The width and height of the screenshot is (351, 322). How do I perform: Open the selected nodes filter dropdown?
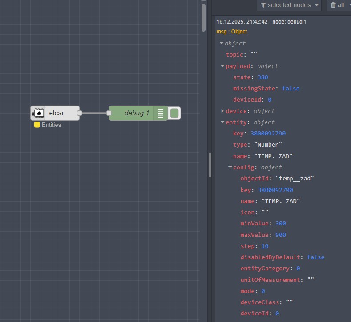pos(289,5)
